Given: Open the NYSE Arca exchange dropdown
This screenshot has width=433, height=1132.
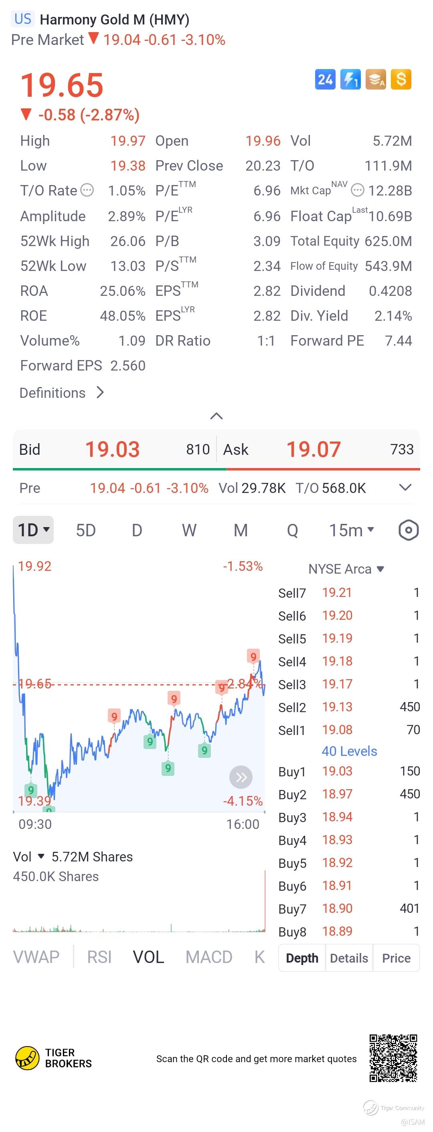Looking at the screenshot, I should click(346, 569).
